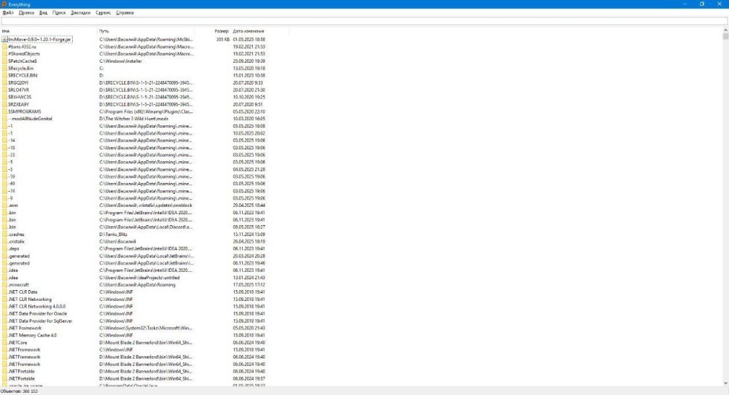Click the date 17.05.2025 17:12
Screen dimensions: 729x395
click(x=249, y=285)
